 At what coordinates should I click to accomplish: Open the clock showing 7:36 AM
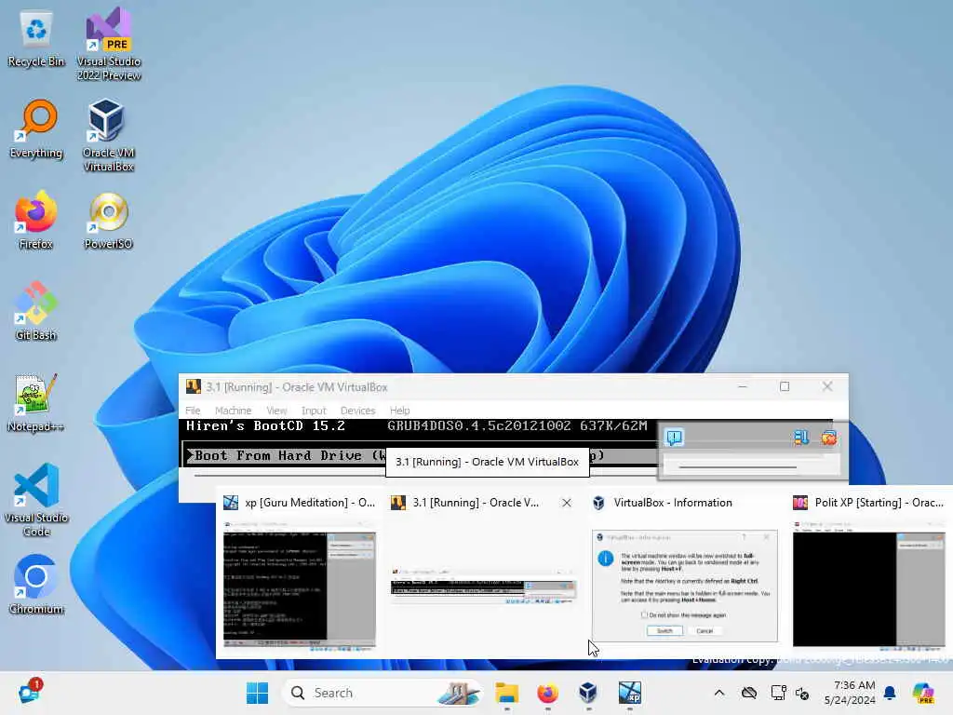click(x=850, y=693)
